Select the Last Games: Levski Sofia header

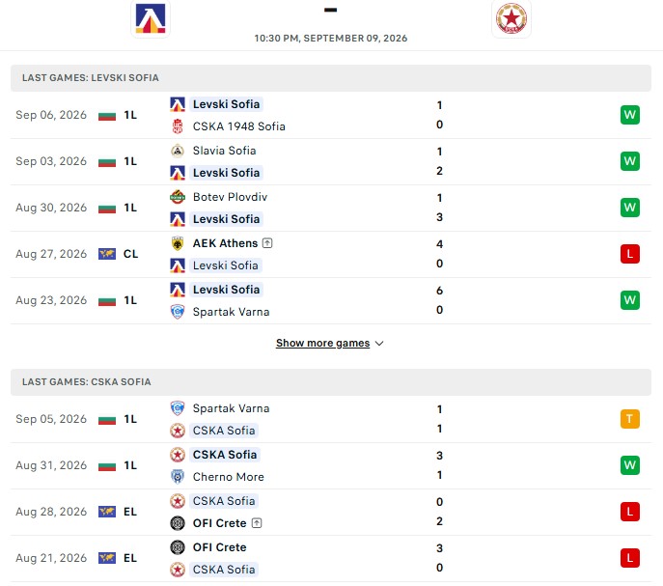coord(331,78)
